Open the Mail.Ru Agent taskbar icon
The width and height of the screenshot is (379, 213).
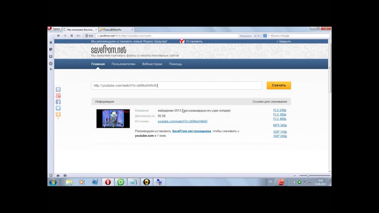coord(121,182)
